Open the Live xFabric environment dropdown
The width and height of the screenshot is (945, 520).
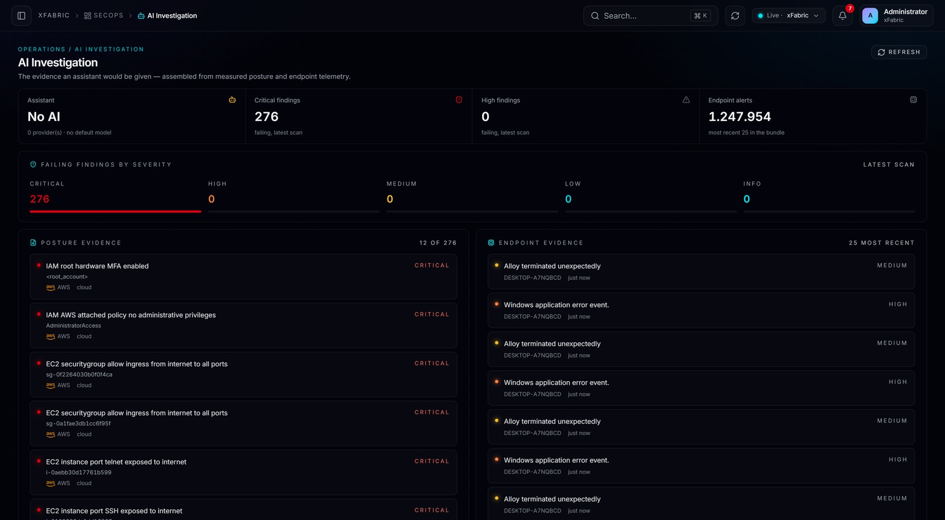click(x=788, y=16)
